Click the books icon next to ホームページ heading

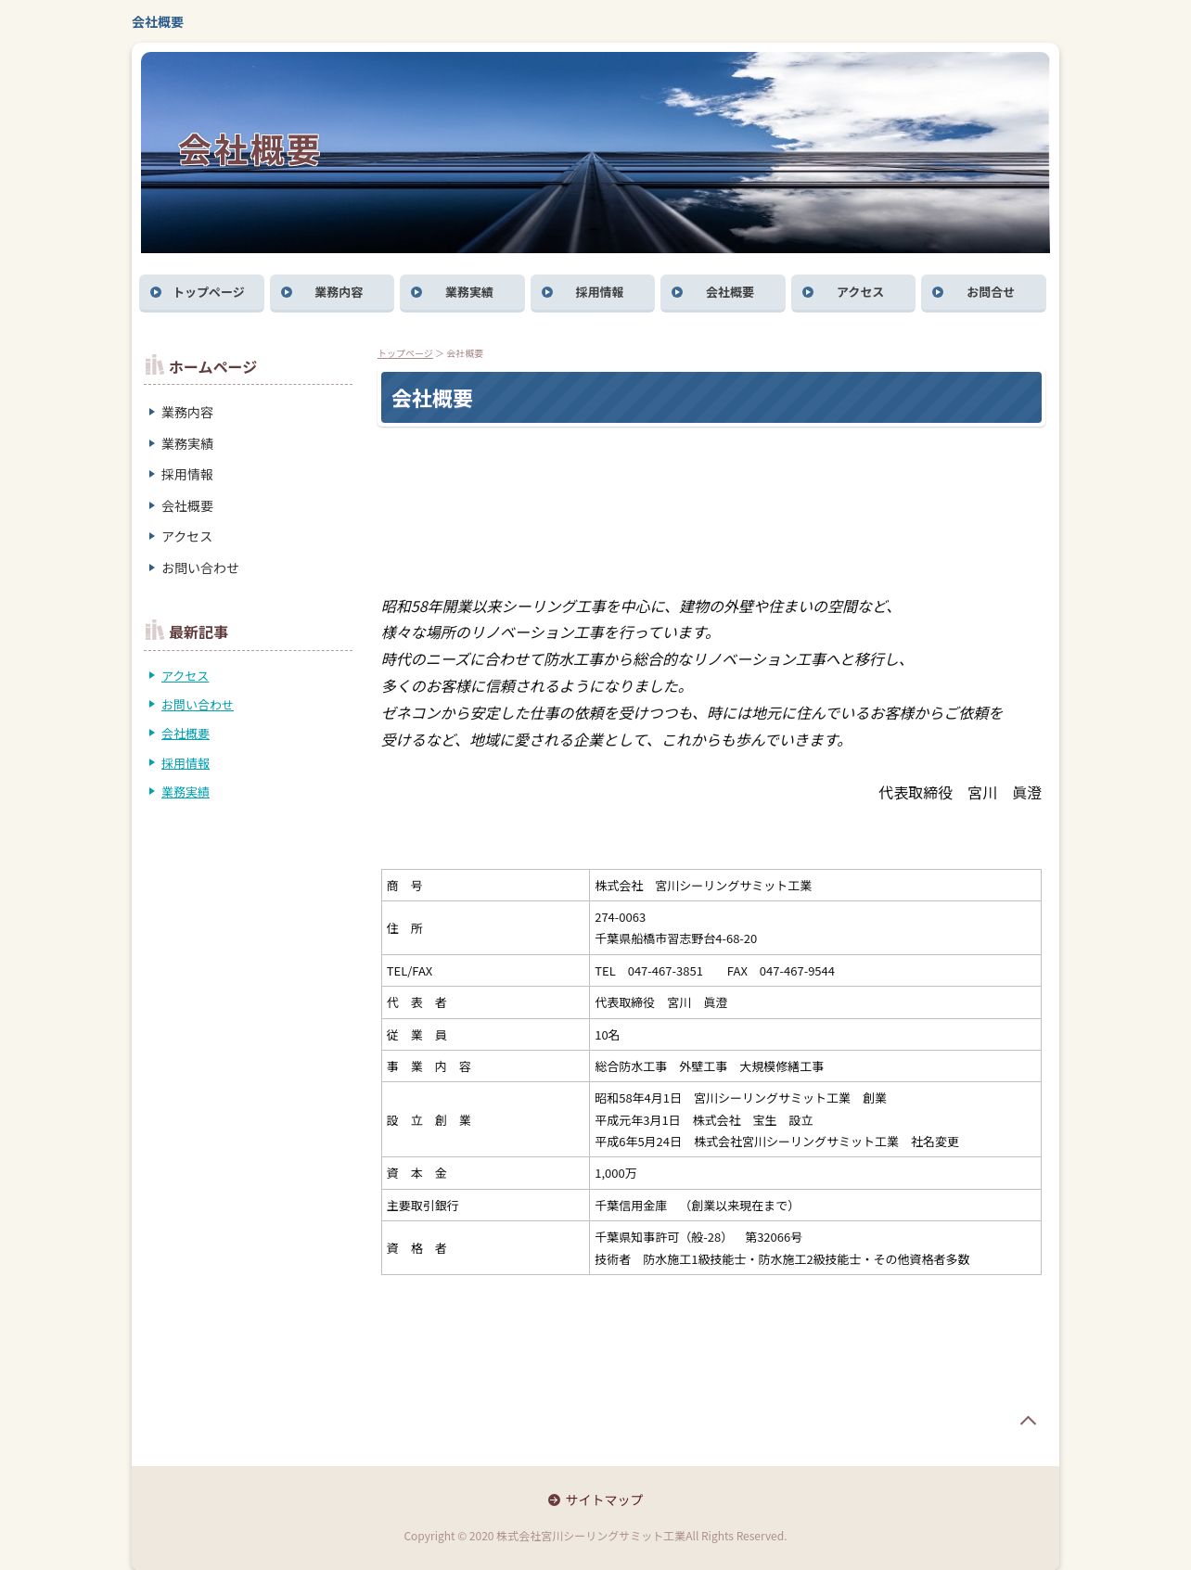tap(154, 365)
